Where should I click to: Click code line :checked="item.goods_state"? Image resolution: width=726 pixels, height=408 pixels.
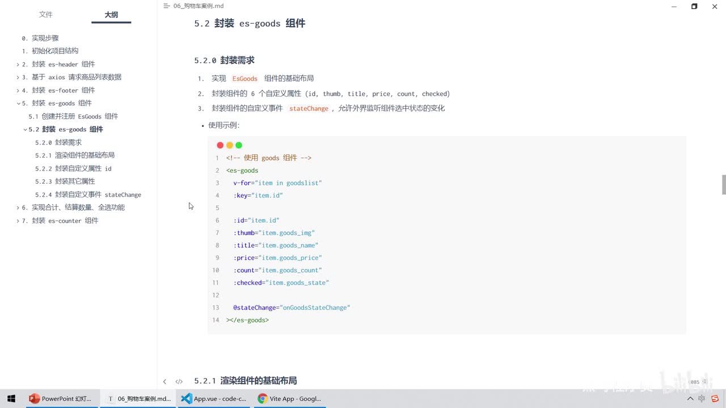point(281,283)
